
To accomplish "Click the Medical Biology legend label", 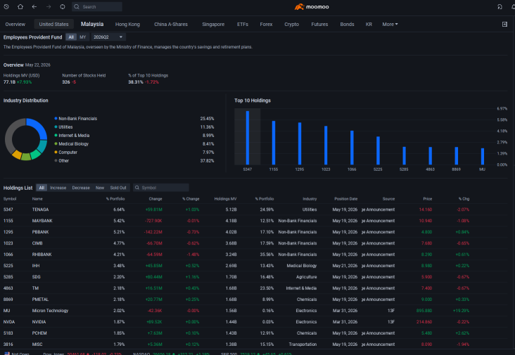I will click(74, 143).
